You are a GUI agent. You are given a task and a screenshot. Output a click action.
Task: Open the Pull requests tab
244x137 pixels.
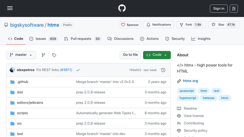point(83,39)
